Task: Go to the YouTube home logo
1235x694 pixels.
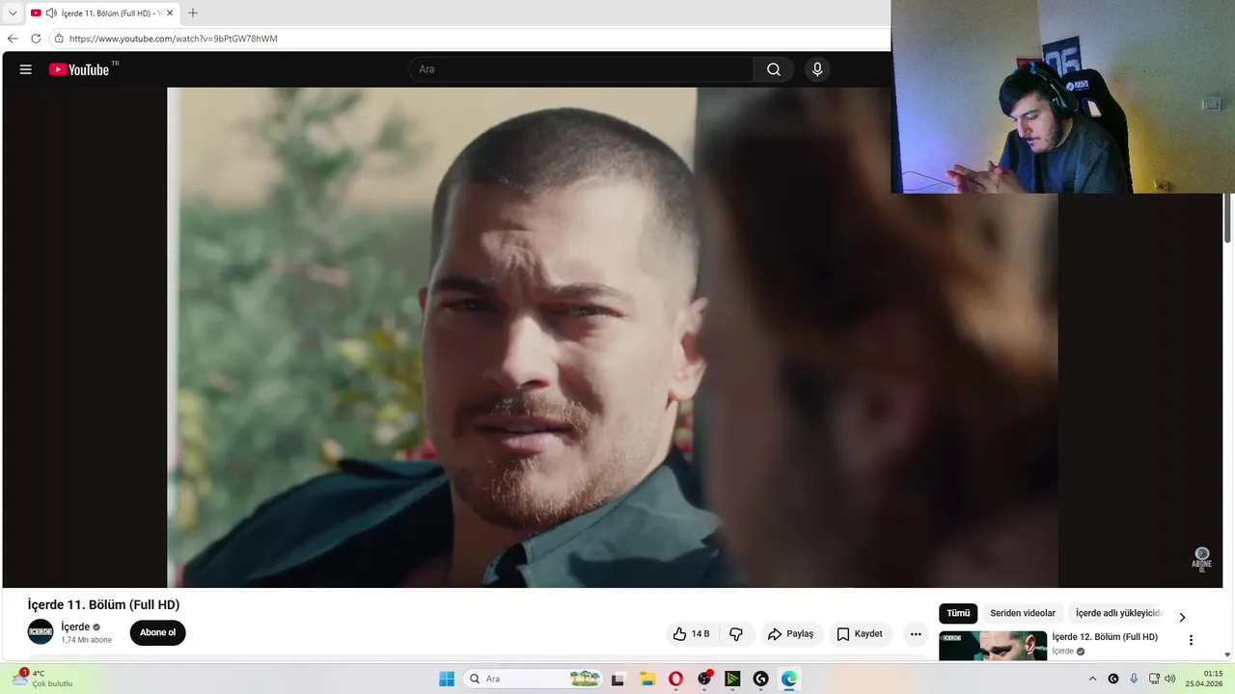Action: point(79,69)
